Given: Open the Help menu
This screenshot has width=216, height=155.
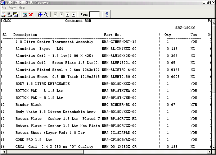Looking at the screenshot, I should (x=22, y=7).
